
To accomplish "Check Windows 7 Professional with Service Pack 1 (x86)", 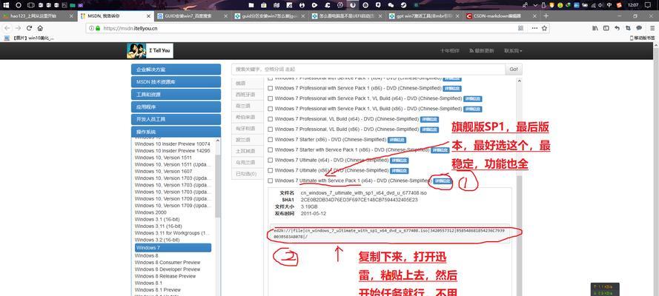I will (x=271, y=89).
